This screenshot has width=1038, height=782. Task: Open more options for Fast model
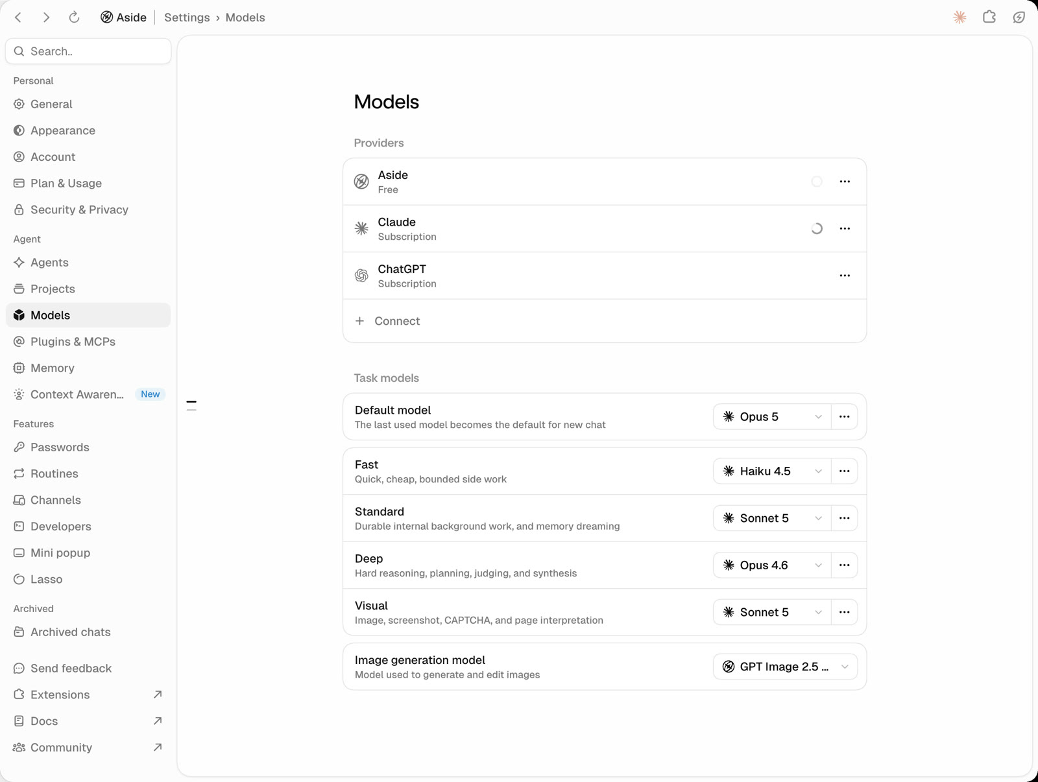pyautogui.click(x=844, y=471)
